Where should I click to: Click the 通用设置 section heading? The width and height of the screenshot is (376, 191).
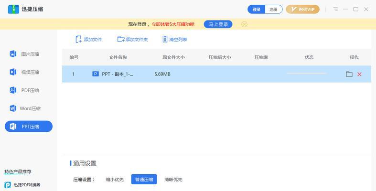pyautogui.click(x=85, y=163)
